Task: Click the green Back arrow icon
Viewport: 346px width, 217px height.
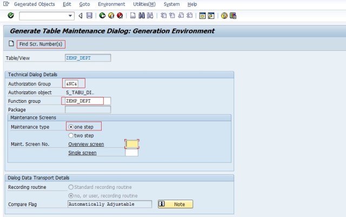Action: [x=102, y=16]
